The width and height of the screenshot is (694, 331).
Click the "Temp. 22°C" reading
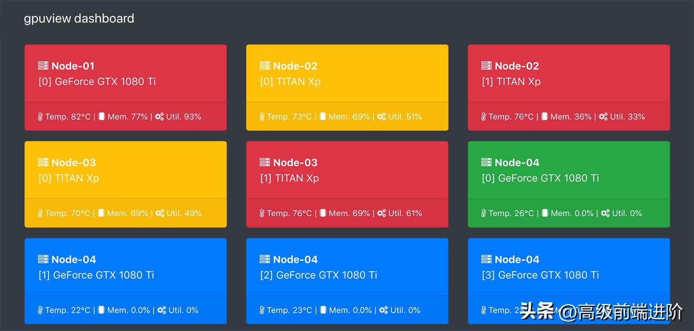[x=68, y=310]
